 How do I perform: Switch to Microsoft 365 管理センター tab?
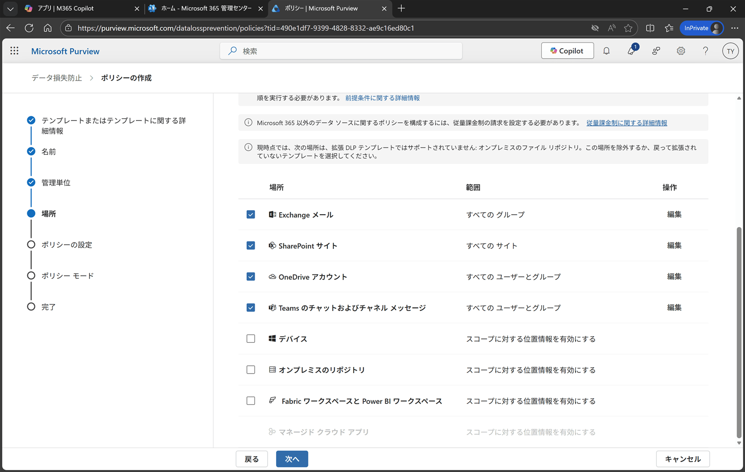click(x=206, y=8)
